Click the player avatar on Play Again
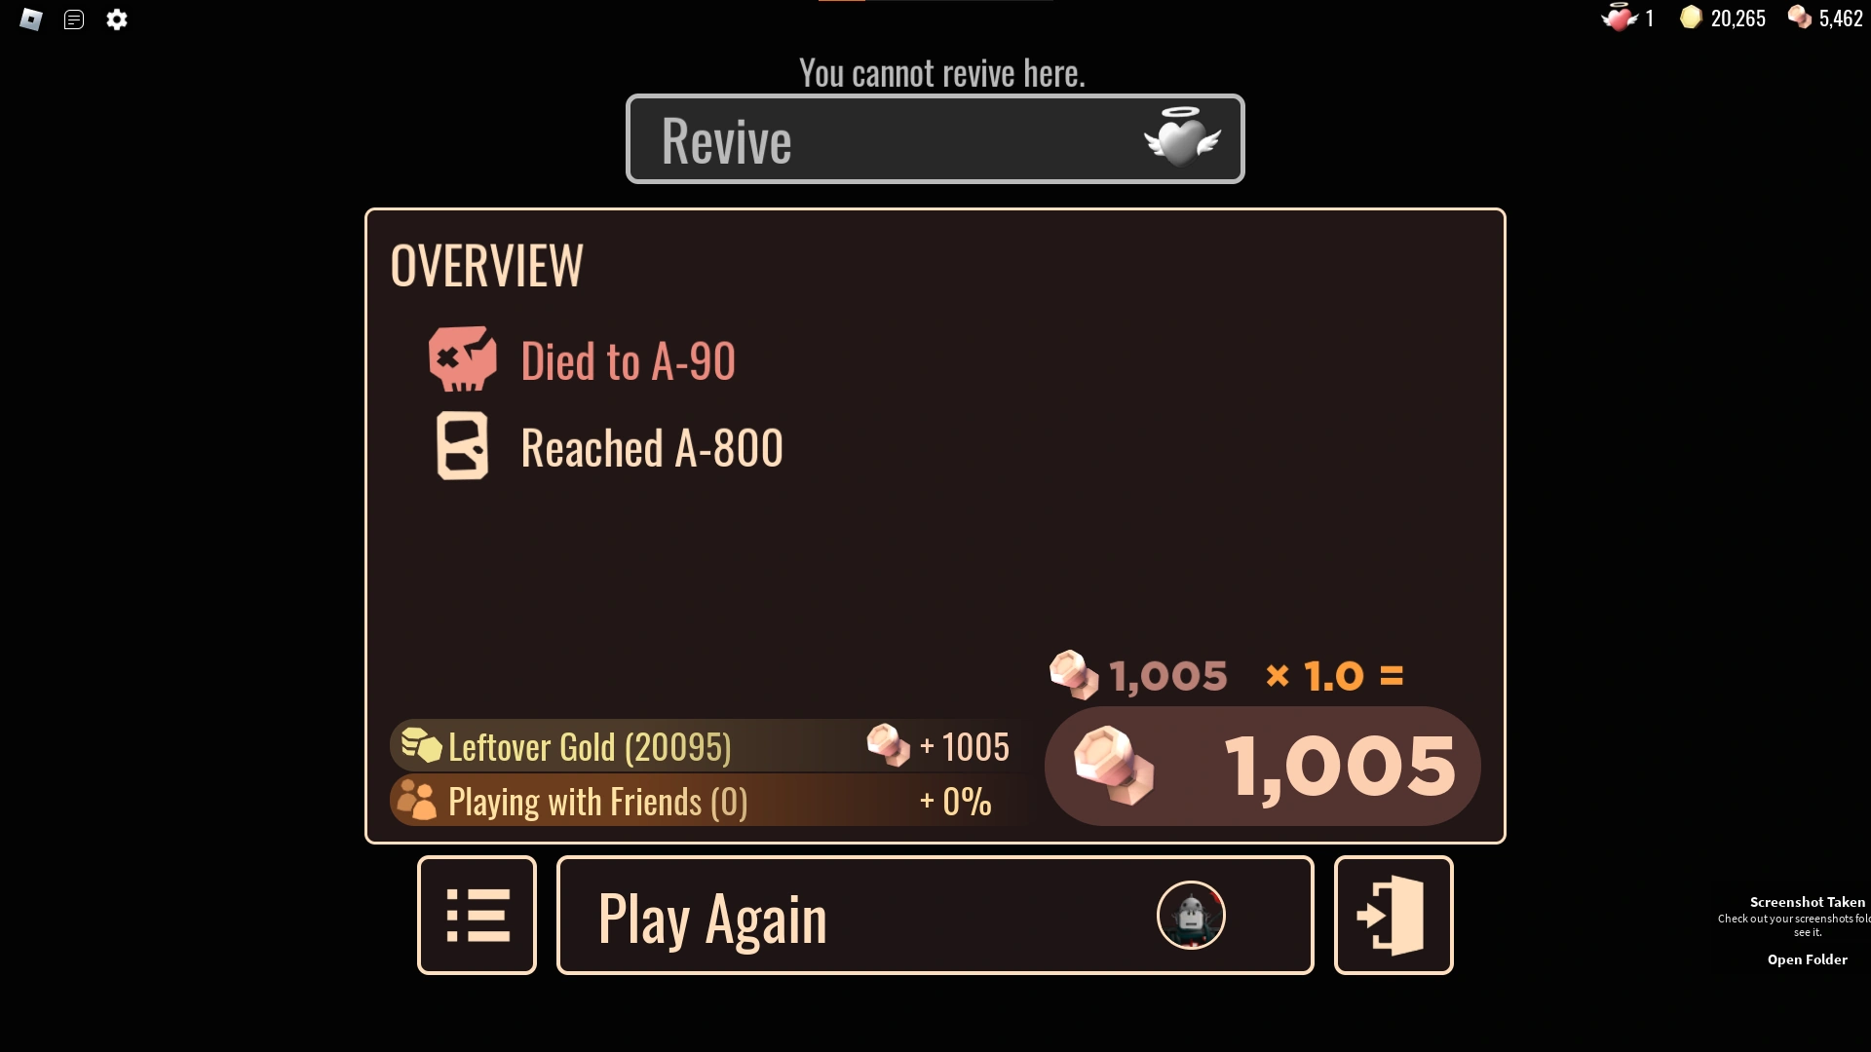The width and height of the screenshot is (1871, 1052). [1191, 915]
